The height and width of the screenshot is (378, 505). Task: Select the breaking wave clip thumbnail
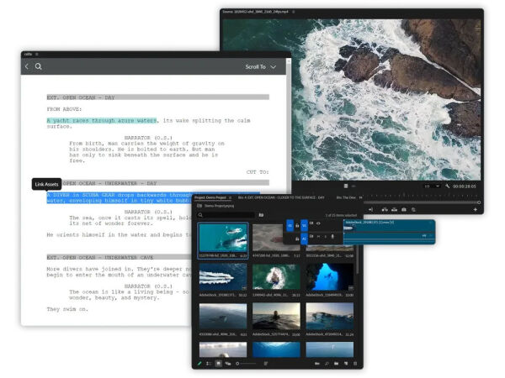pos(329,317)
